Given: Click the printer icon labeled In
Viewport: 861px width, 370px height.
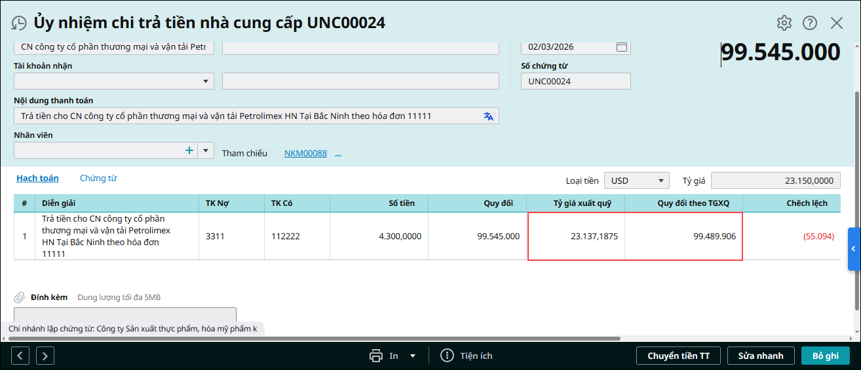Looking at the screenshot, I should (x=376, y=356).
